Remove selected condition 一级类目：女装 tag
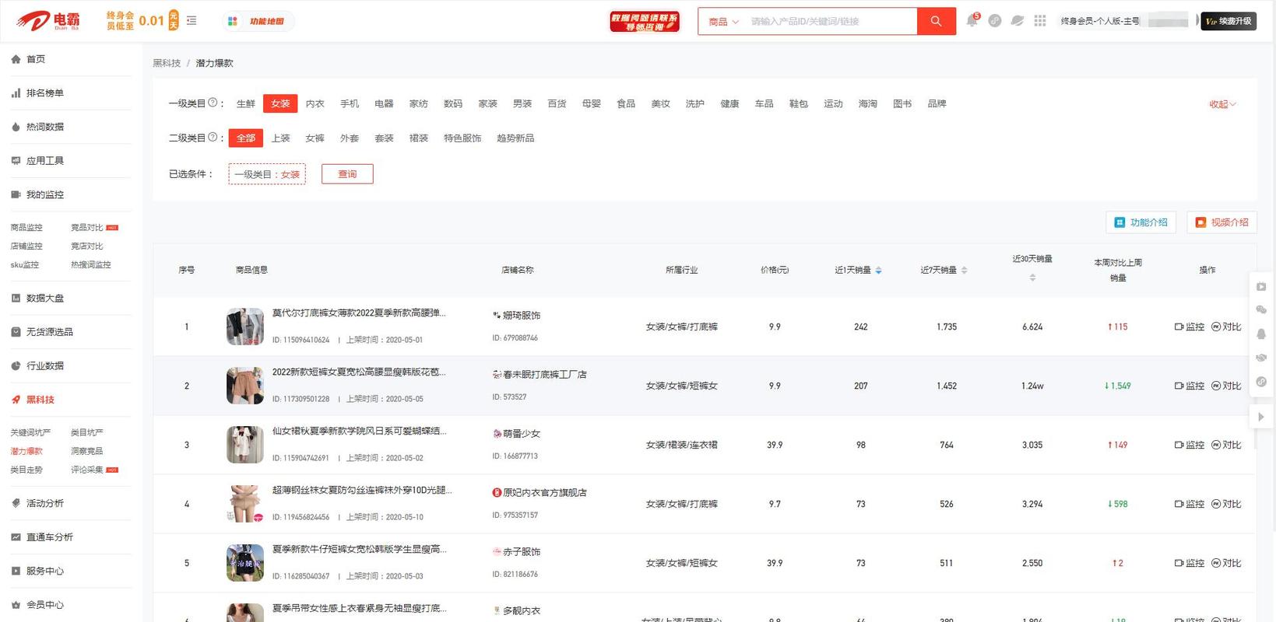 point(267,174)
